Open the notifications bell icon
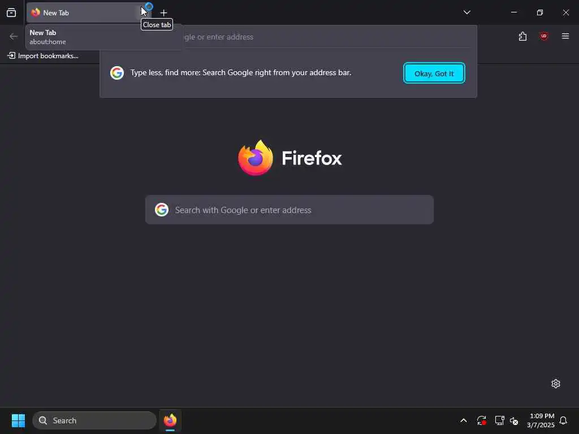 coord(563,420)
